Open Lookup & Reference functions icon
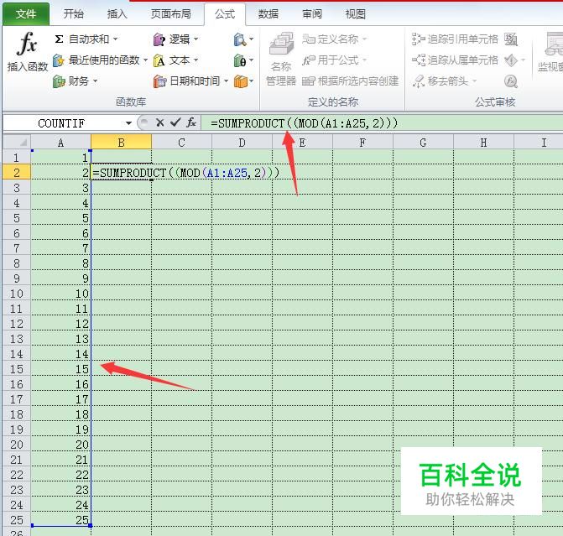Viewport: 563px width, 536px height. click(x=239, y=39)
